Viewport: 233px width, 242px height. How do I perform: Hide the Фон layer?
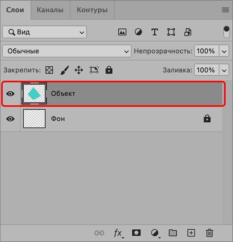(x=10, y=119)
